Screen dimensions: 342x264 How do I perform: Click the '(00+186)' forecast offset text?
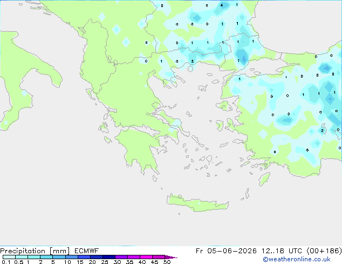324,251
